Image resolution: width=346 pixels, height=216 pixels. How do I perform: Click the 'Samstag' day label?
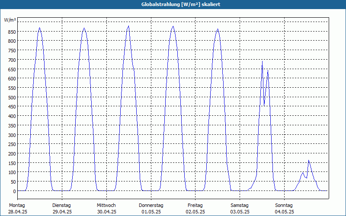point(240,206)
